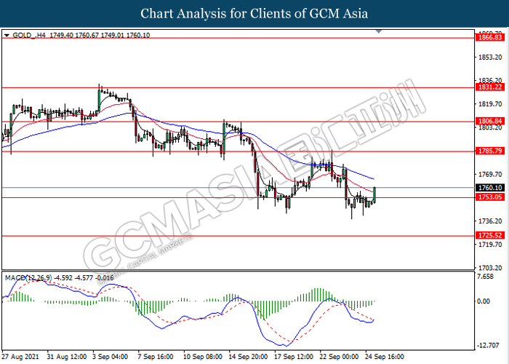Click the latest bullish candle at right edge

374,193
